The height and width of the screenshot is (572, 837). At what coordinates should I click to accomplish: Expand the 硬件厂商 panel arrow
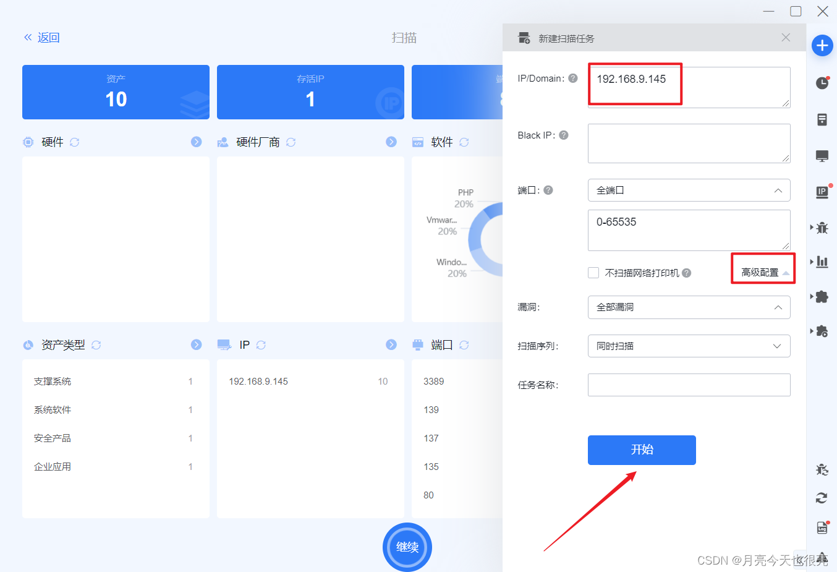[391, 142]
